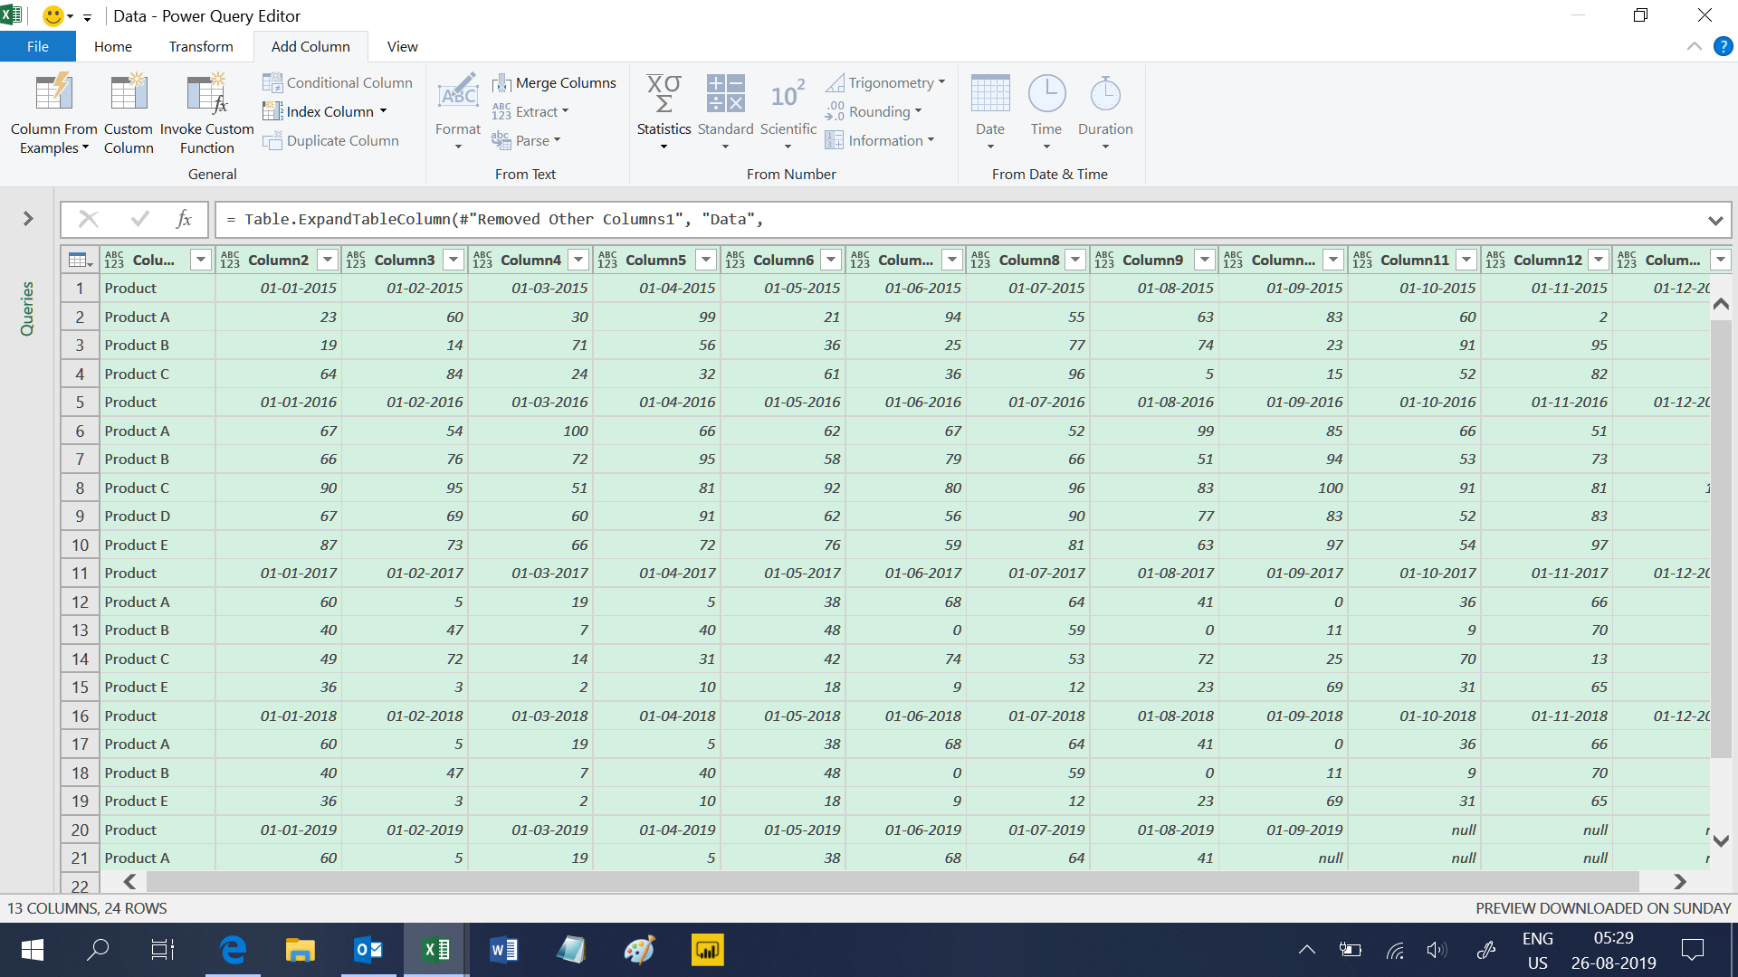This screenshot has height=977, width=1738.
Task: Click Merge Columns
Action: [x=554, y=82]
